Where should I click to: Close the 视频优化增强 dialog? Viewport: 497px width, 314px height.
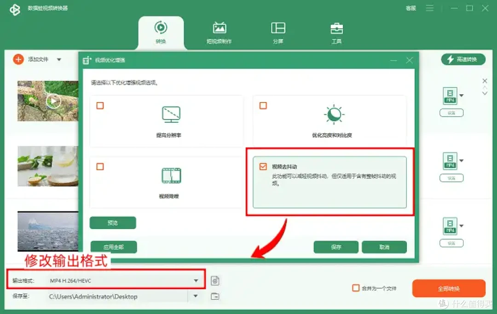[x=410, y=60]
